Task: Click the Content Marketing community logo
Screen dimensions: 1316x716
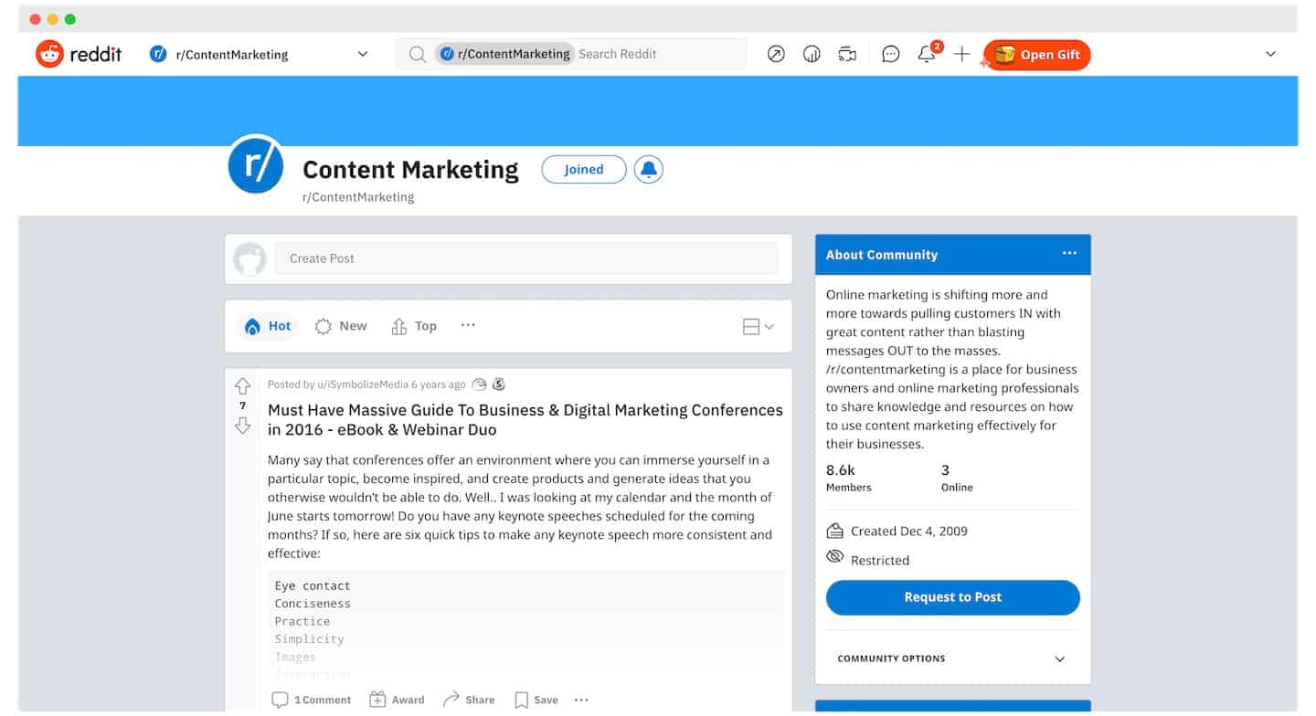Action: pyautogui.click(x=256, y=164)
